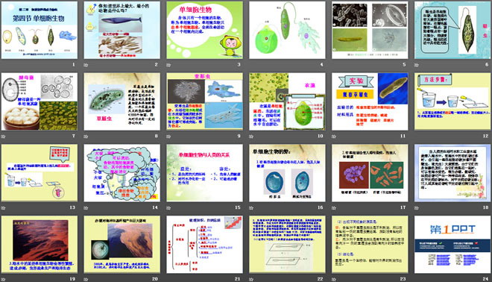This screenshot has width=492, height=282.
Task: Select slide 3 thumbnail titled 单细胞生物
Action: point(204,30)
